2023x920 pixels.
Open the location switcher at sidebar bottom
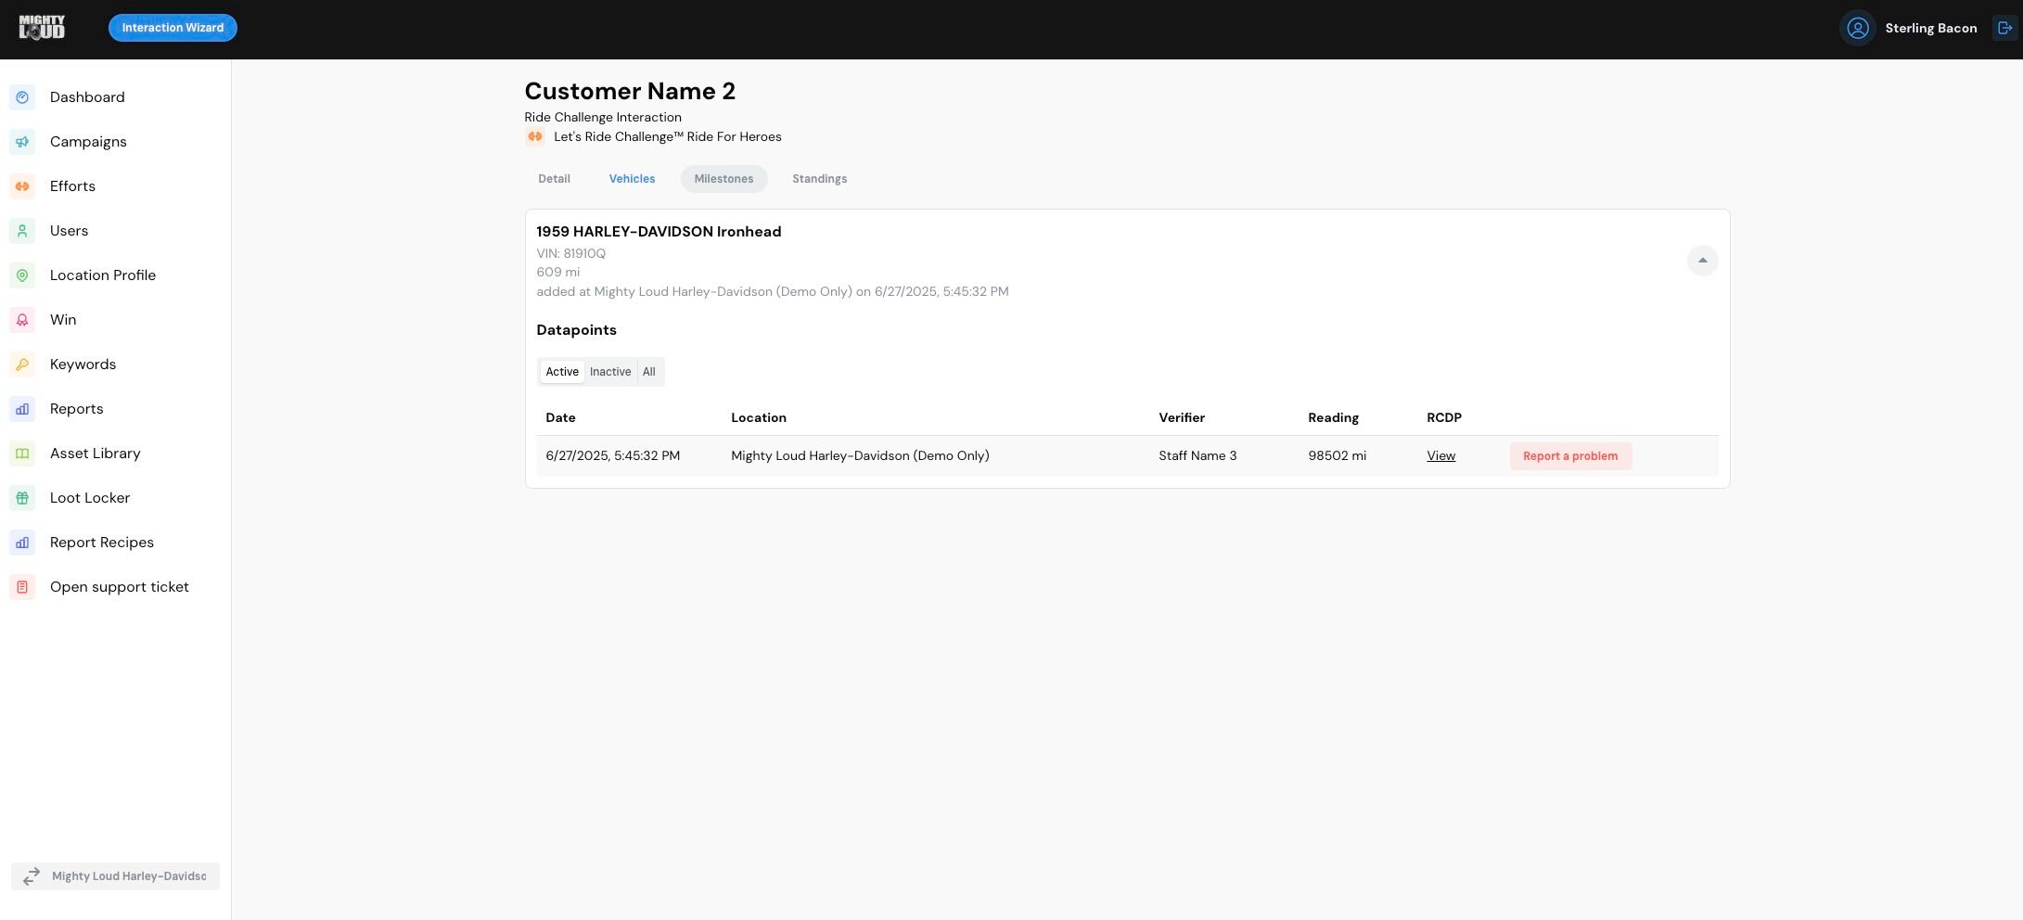click(115, 876)
